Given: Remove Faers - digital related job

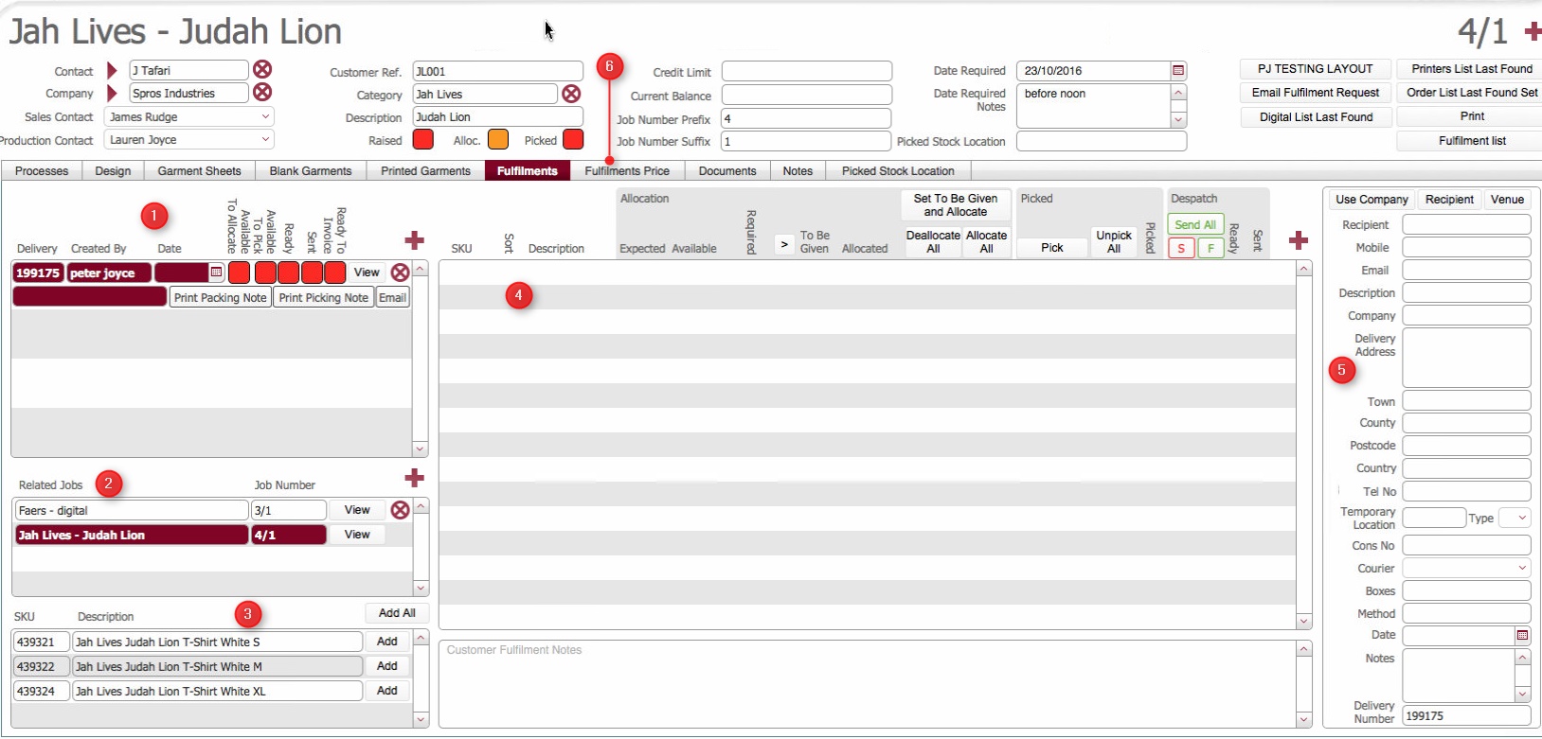Looking at the screenshot, I should [x=400, y=510].
